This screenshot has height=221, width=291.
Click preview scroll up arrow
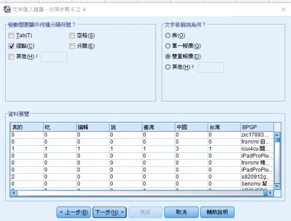pos(277,135)
